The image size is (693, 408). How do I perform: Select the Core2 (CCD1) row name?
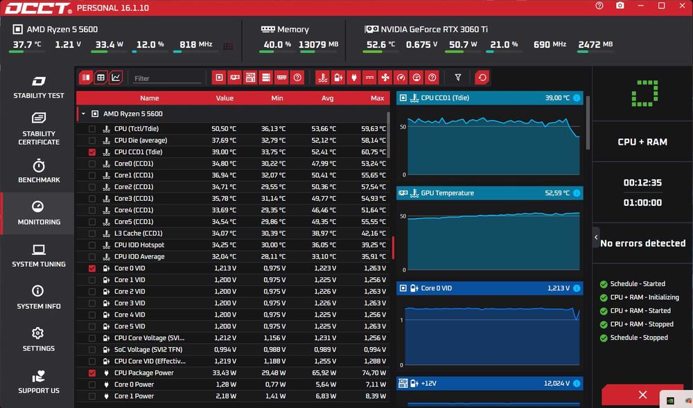(134, 187)
